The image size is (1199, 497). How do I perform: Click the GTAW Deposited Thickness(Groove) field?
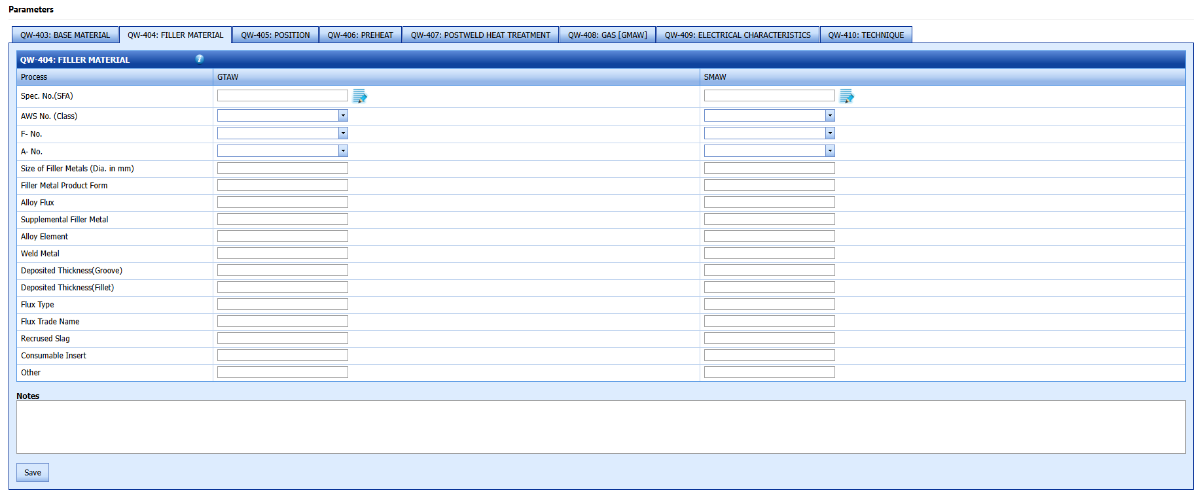[282, 271]
